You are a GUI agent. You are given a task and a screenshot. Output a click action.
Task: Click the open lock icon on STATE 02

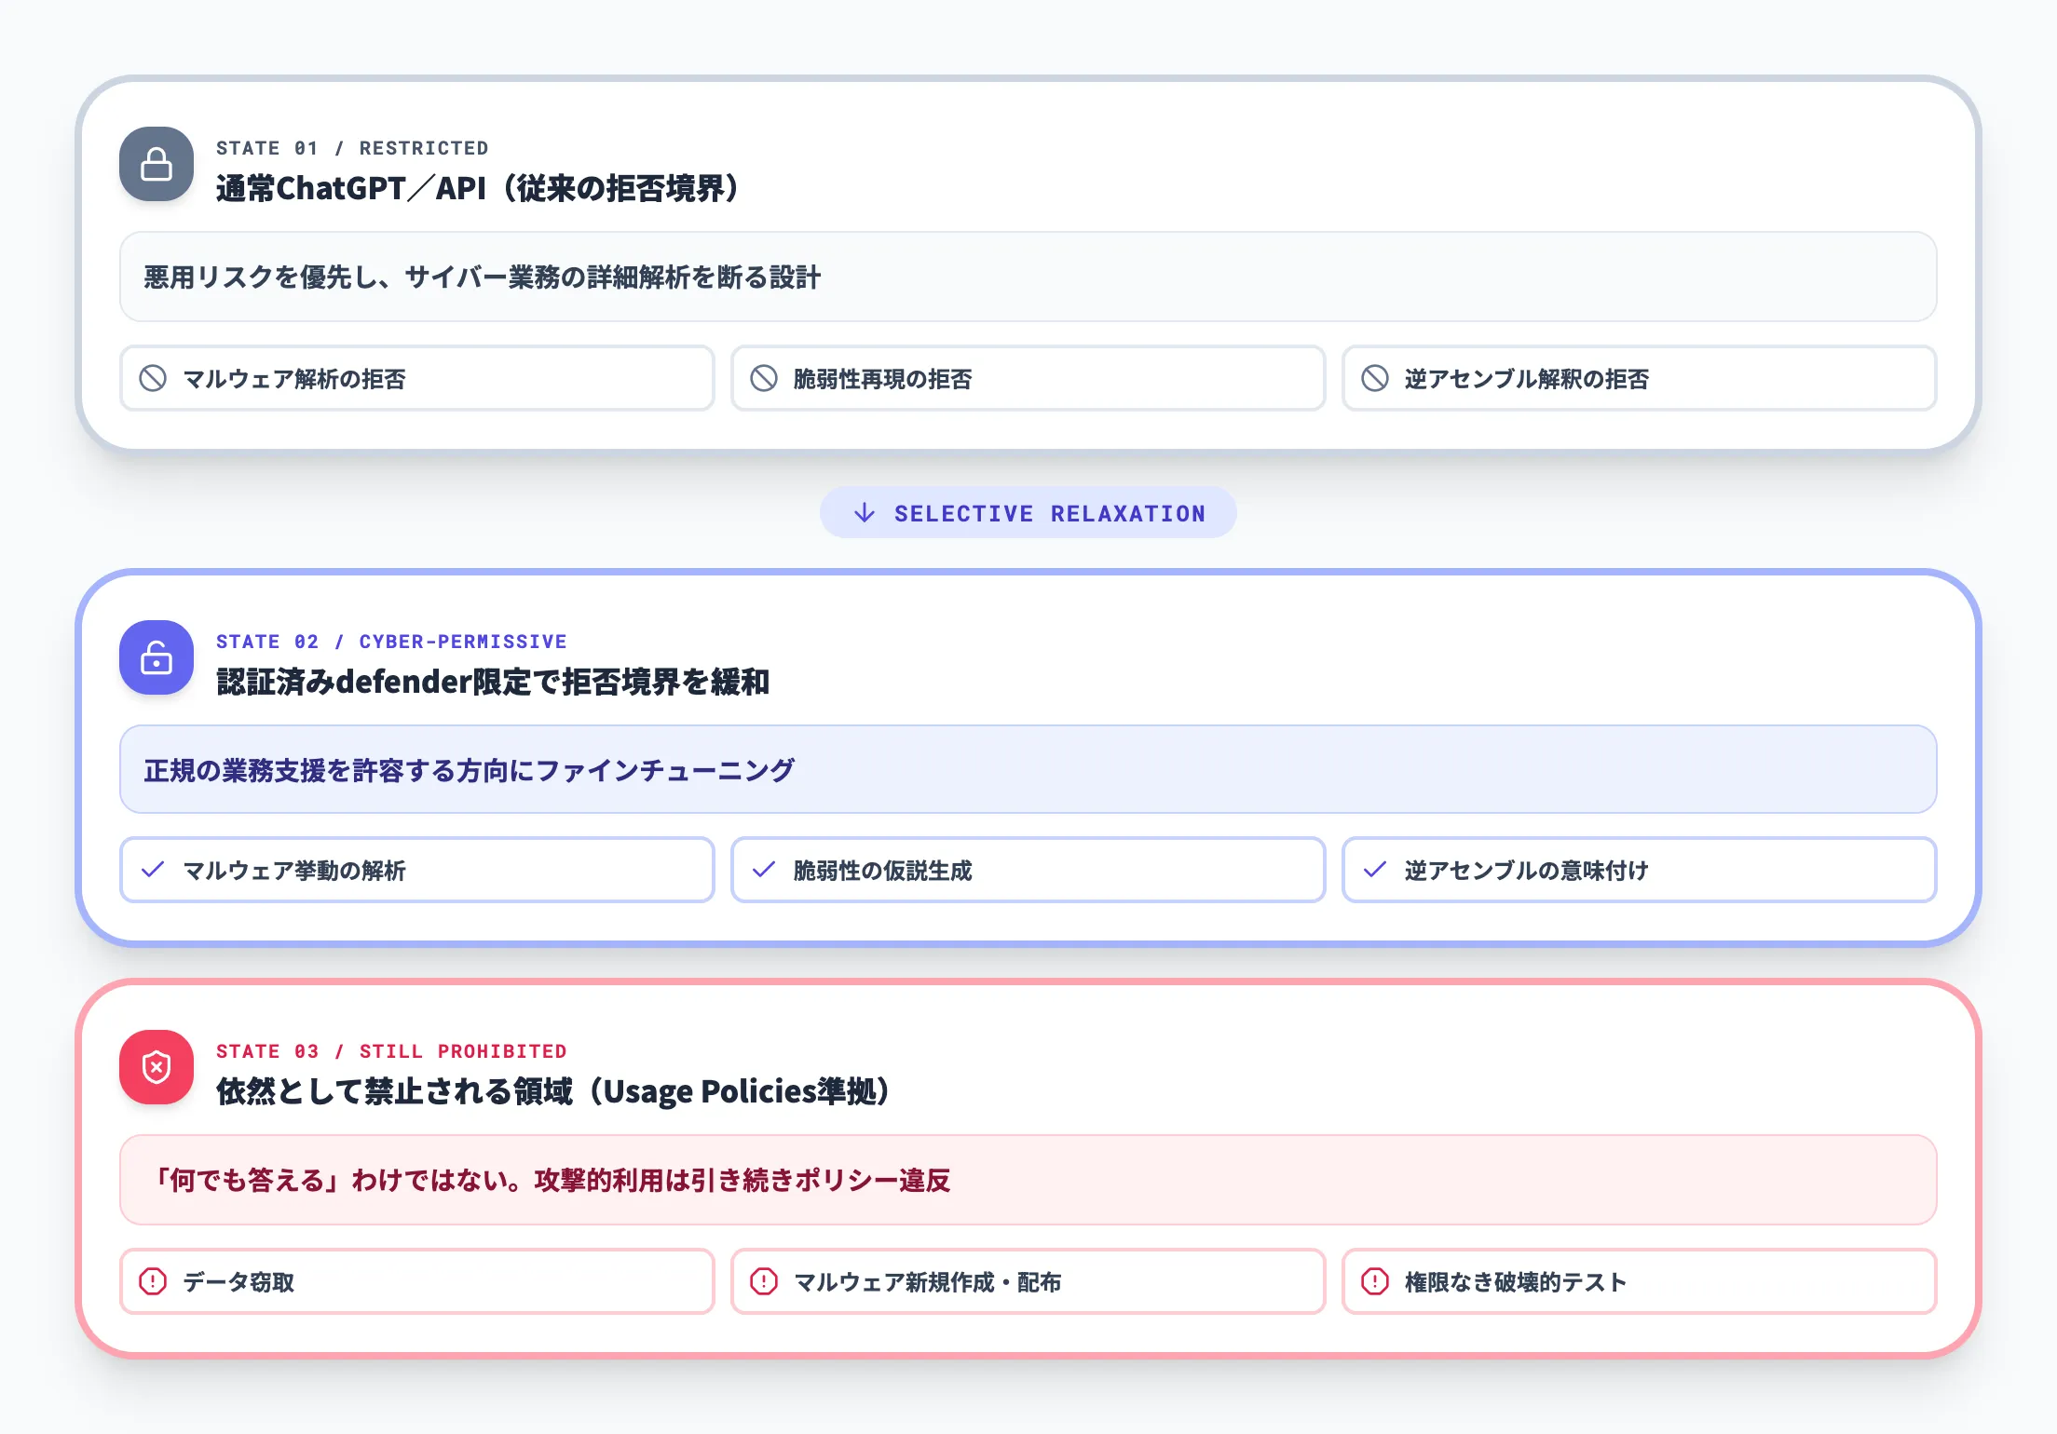pyautogui.click(x=157, y=660)
